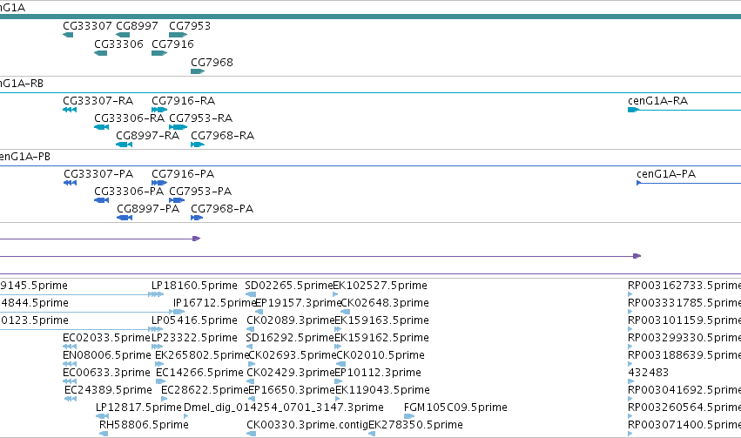Click the cenG1A-PA protein label

click(666, 174)
